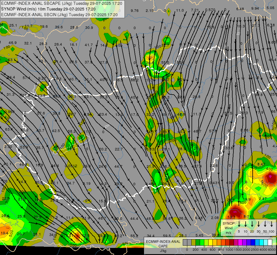Click the map value 0.960
Image resolution: width=277 pixels, height=255 pixels.
10,112
